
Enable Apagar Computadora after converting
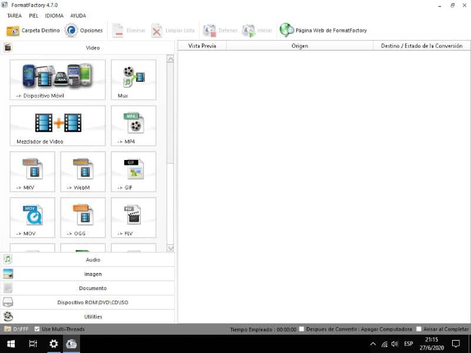pyautogui.click(x=301, y=329)
